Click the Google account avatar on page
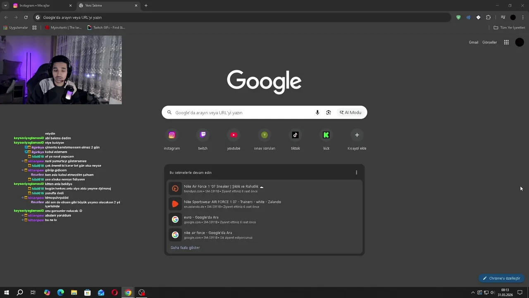The image size is (529, 298). coord(519,42)
